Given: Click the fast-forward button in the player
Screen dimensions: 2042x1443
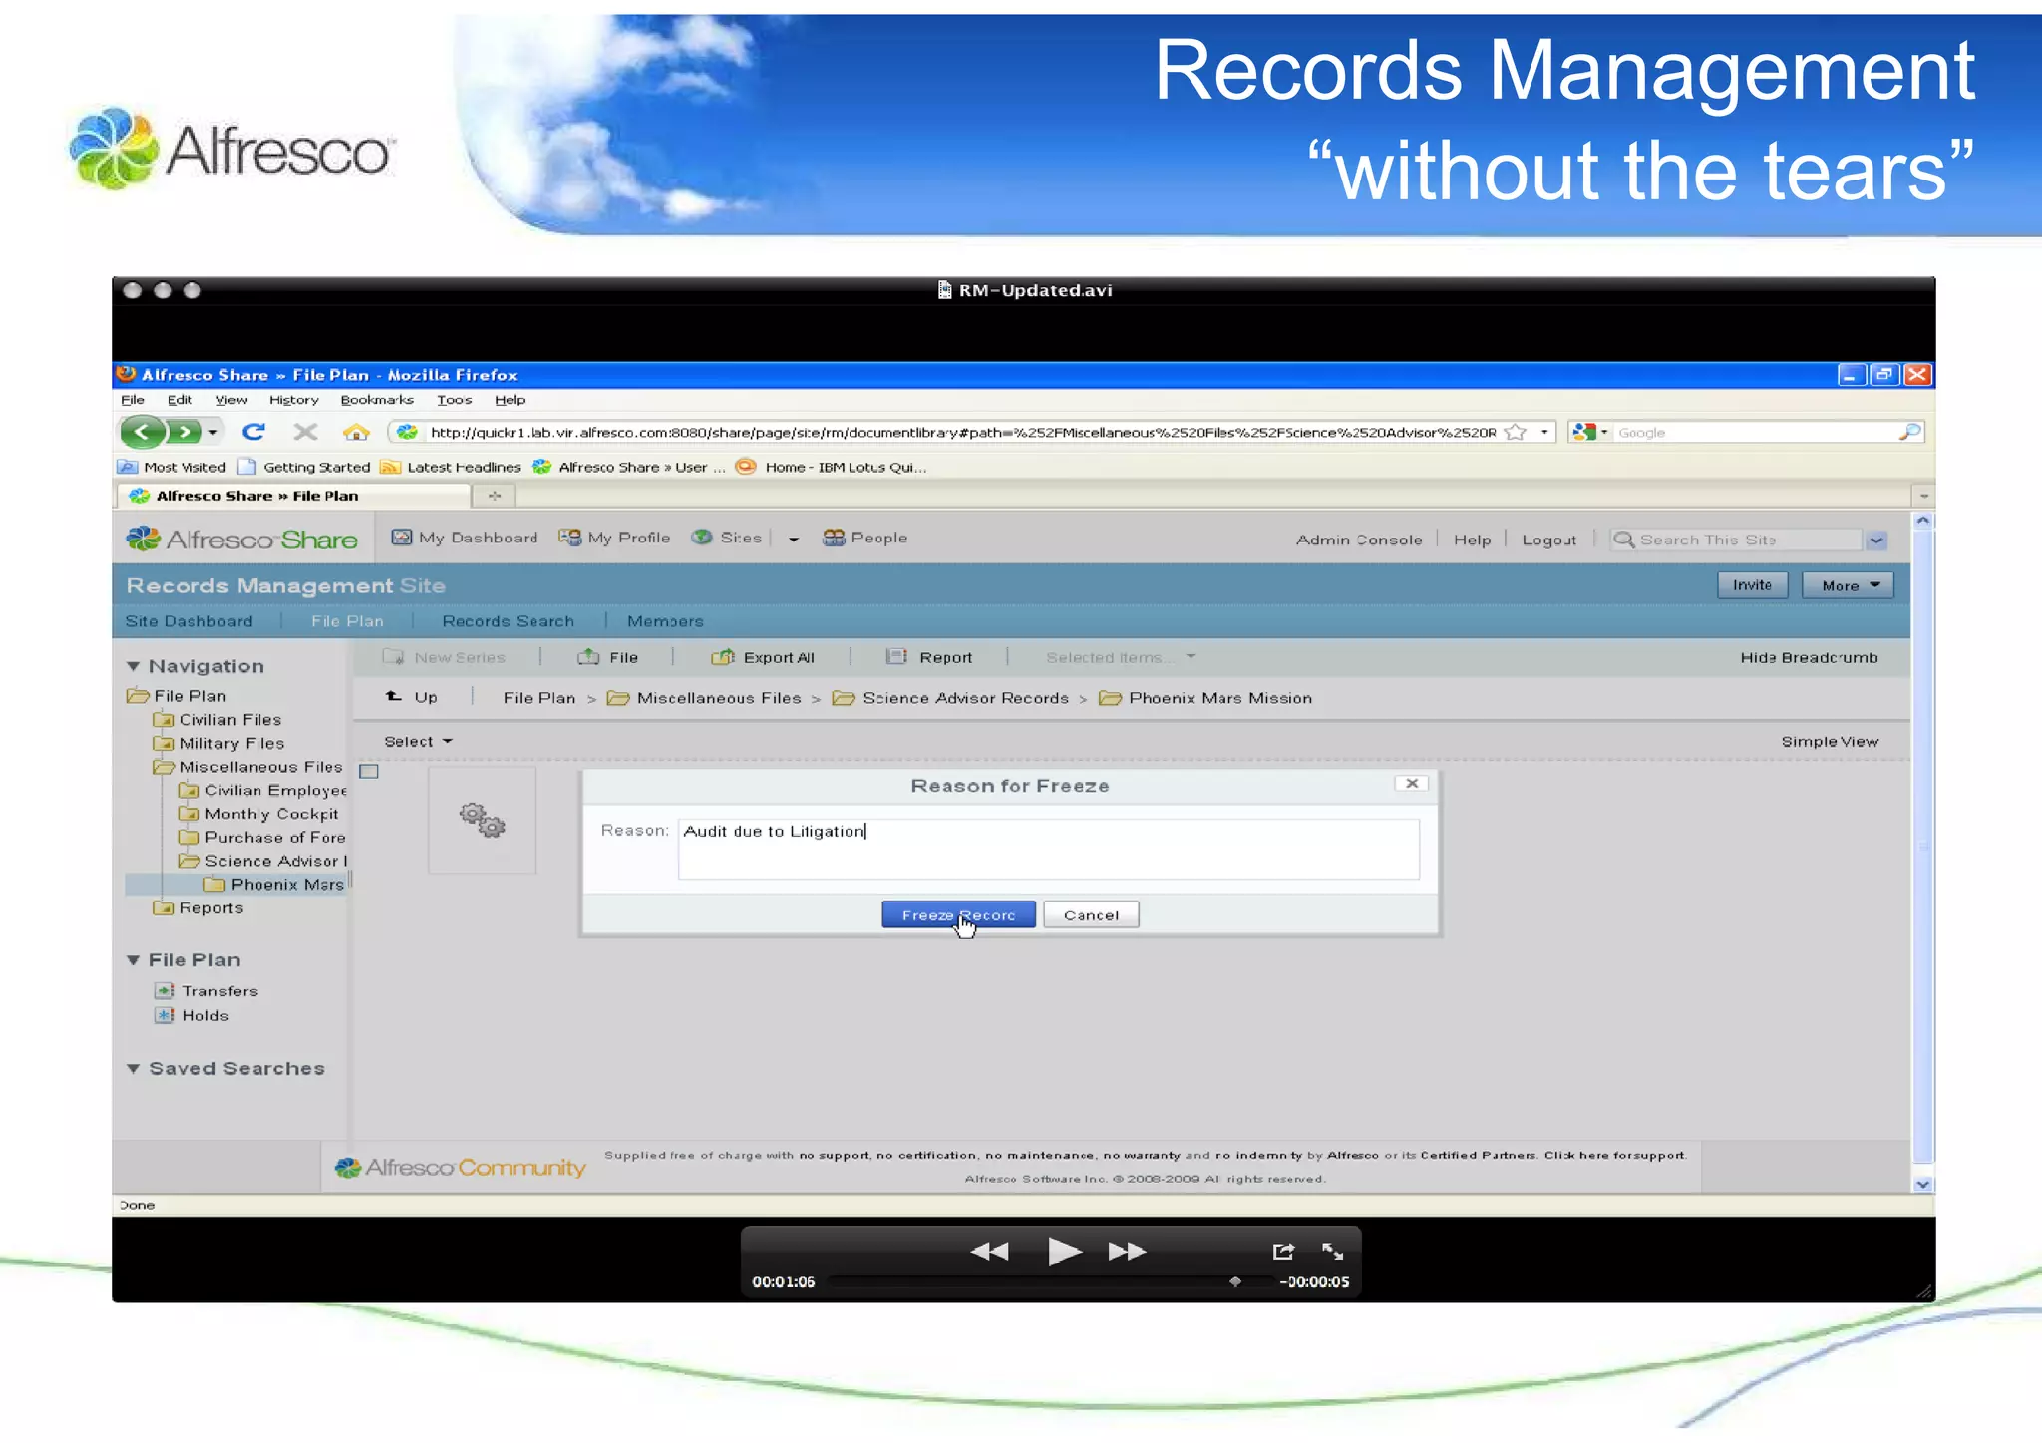Looking at the screenshot, I should pos(1128,1251).
